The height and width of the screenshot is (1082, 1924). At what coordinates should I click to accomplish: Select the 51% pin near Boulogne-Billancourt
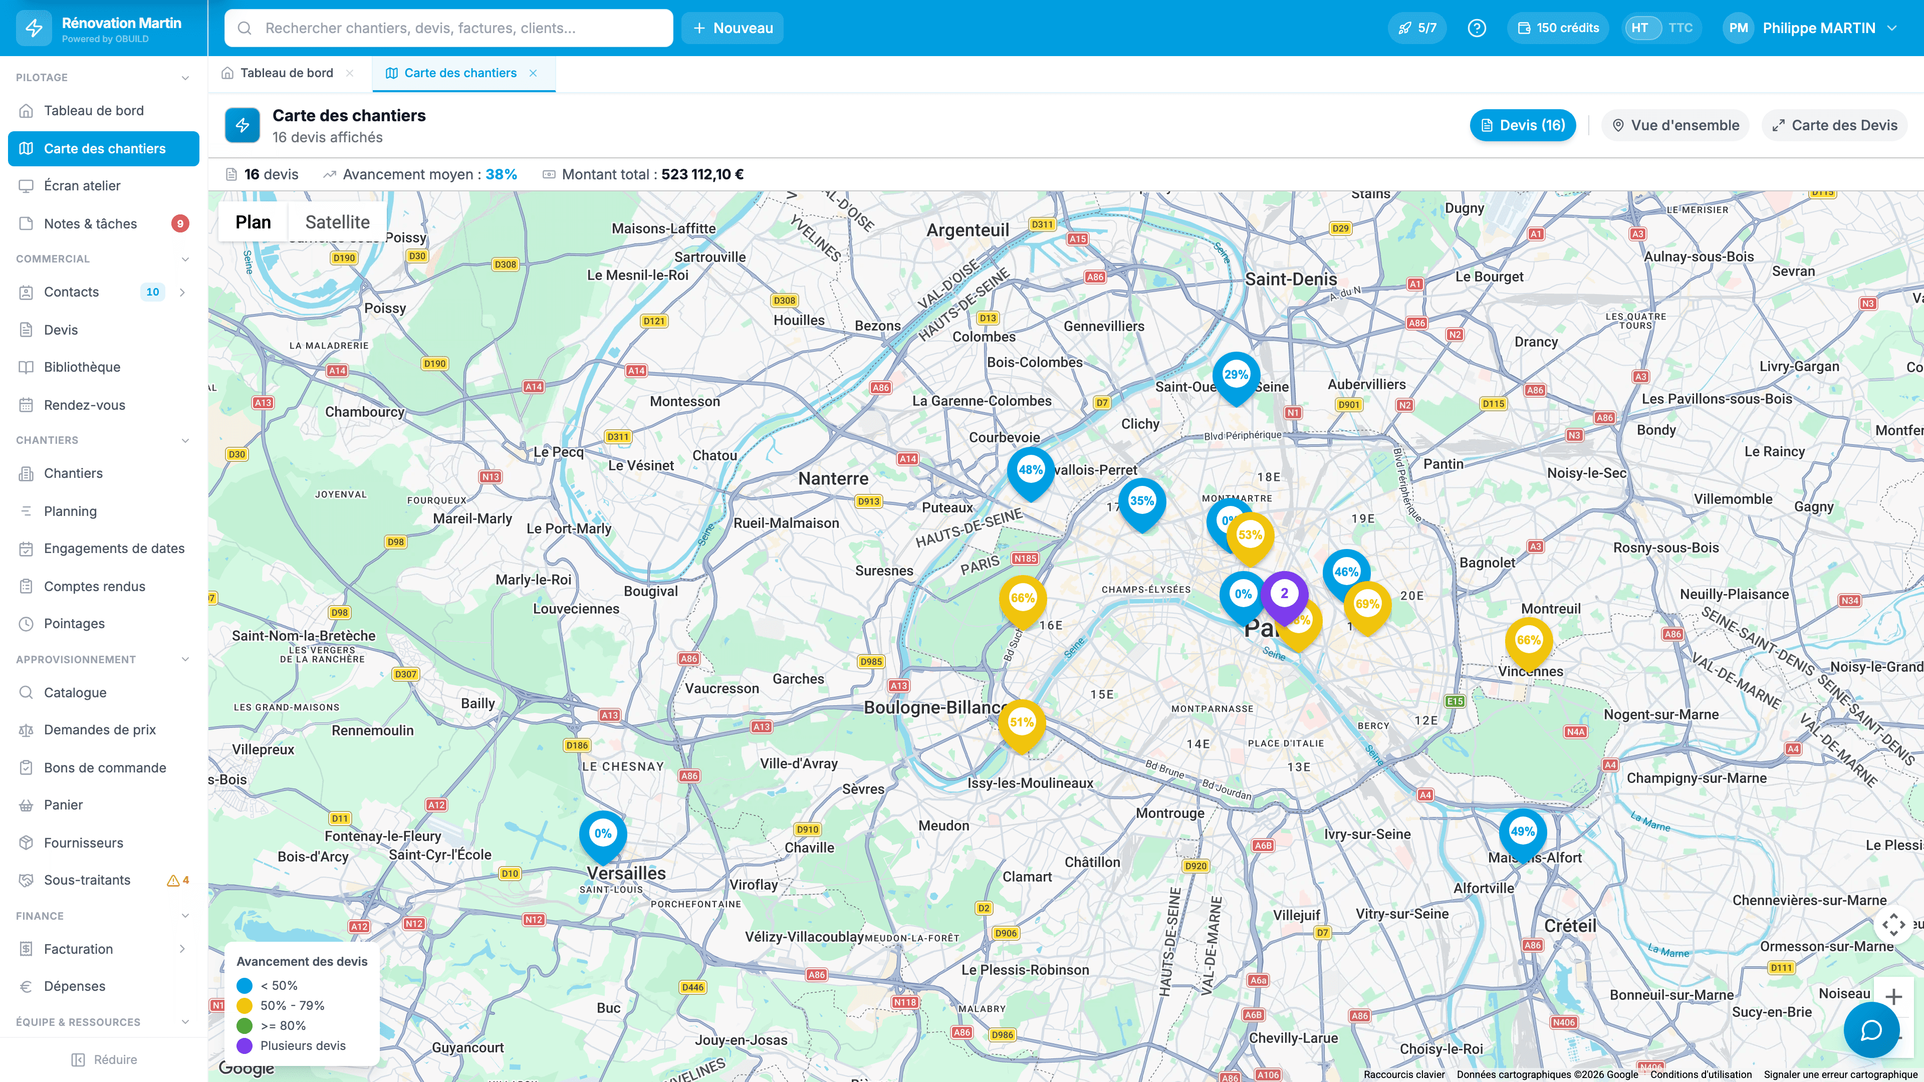click(x=1021, y=726)
